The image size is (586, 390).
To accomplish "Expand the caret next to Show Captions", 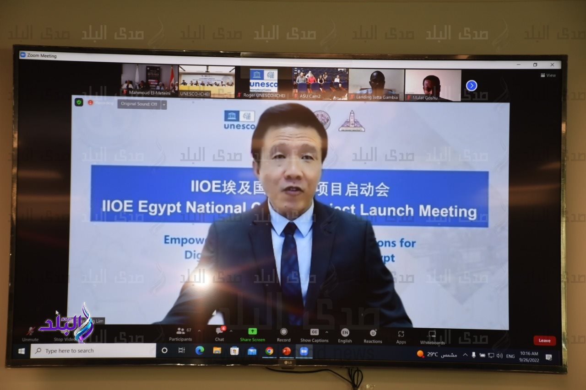I will (326, 332).
